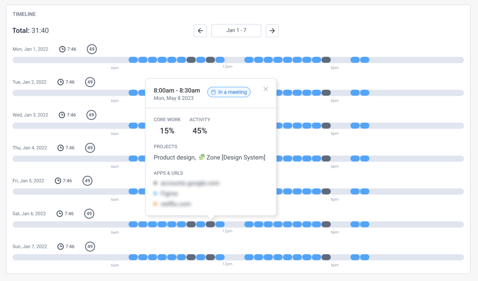Click the Activity 45% value in the popup

click(199, 131)
